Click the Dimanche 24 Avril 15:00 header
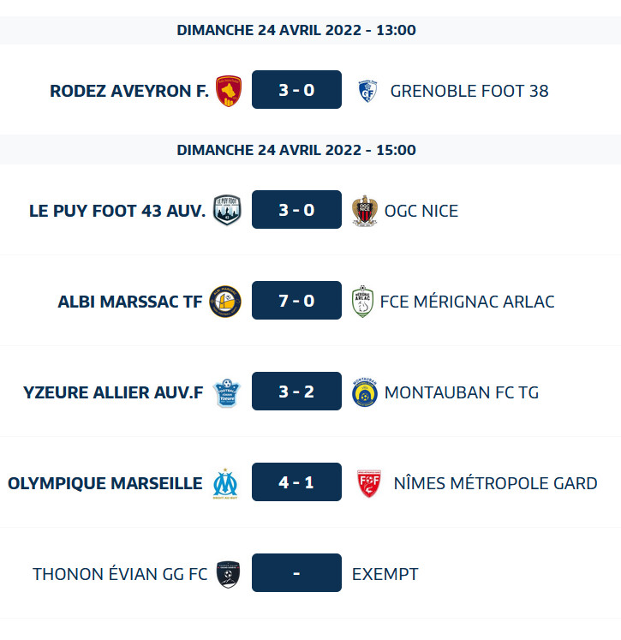Viewport: 621px width, 640px height. pyautogui.click(x=296, y=150)
